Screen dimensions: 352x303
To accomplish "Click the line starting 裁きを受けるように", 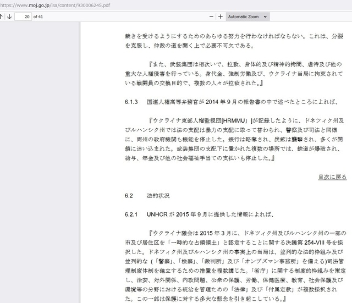I will tap(234, 36).
